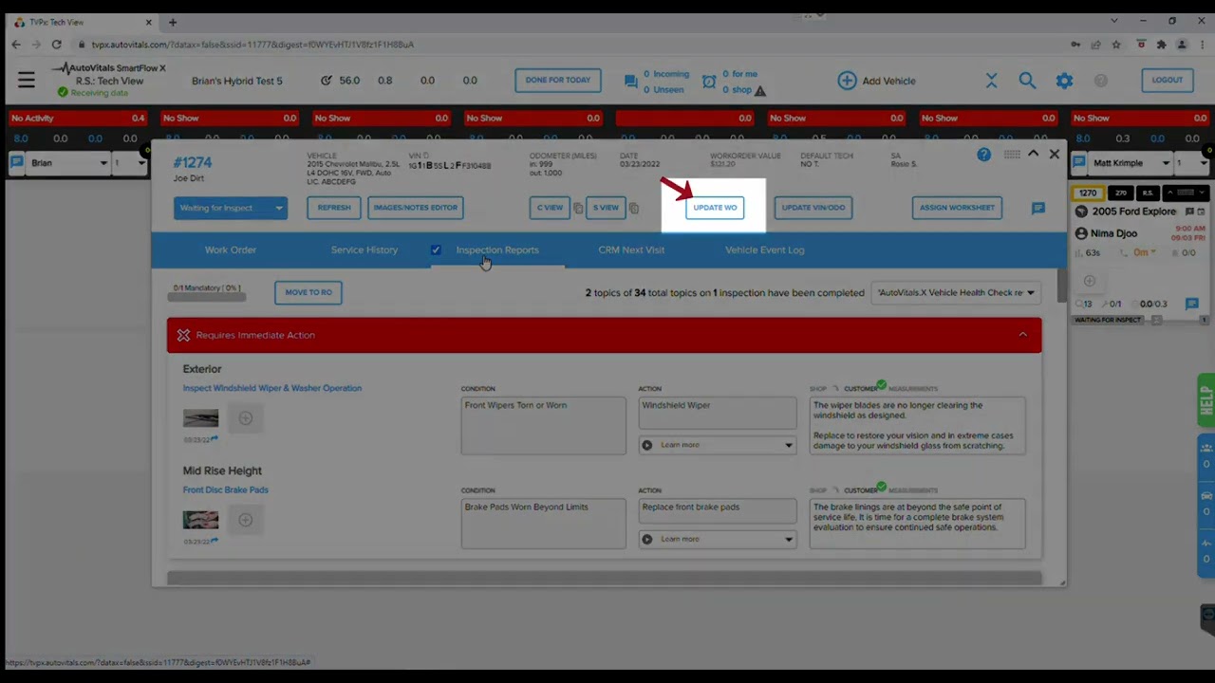Click the ASSIGN WORKSHEET button

click(957, 208)
